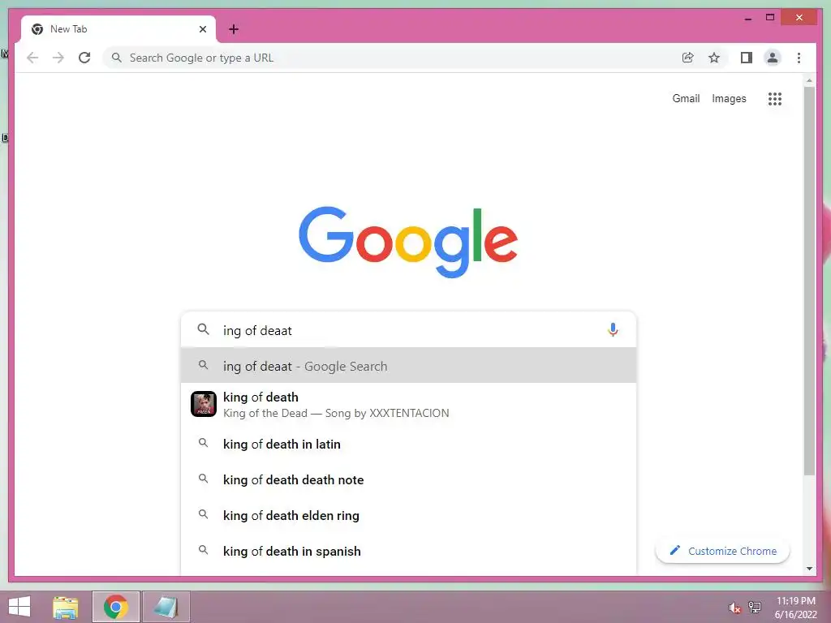Viewport: 831px width, 623px height.
Task: Select the New Tab tab
Action: tap(118, 29)
